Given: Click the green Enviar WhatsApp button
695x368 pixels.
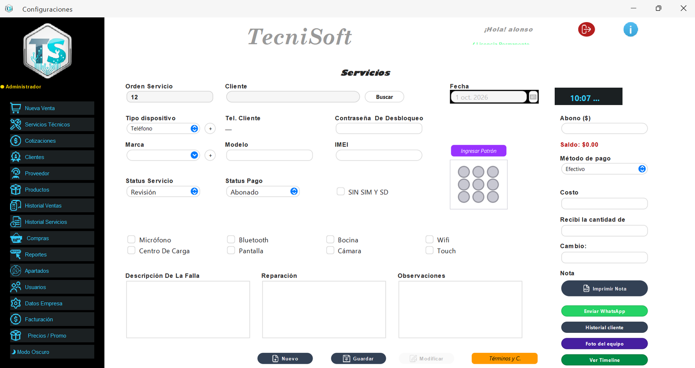Looking at the screenshot, I should (604, 311).
